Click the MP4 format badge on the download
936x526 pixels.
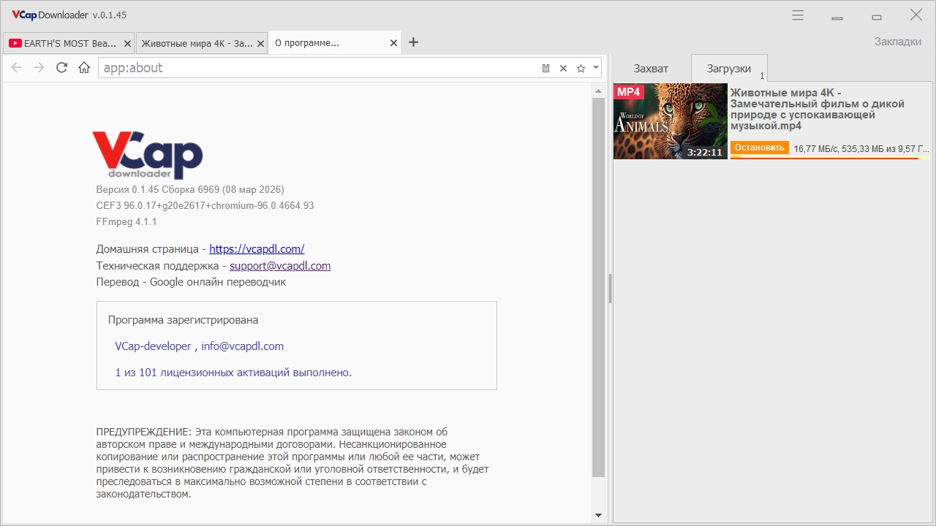pos(629,91)
